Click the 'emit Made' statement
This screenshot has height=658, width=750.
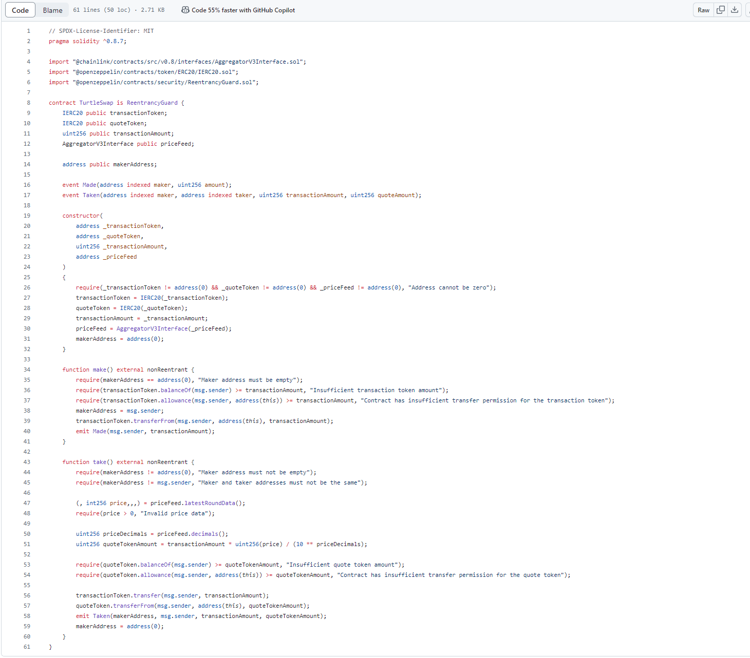145,431
